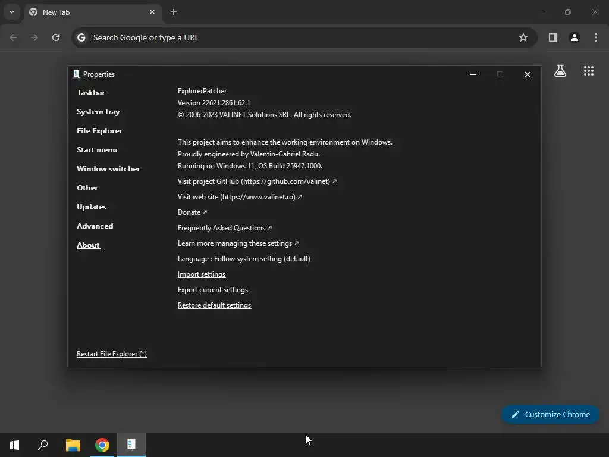
Task: Select the Start menu section
Action: (97, 149)
